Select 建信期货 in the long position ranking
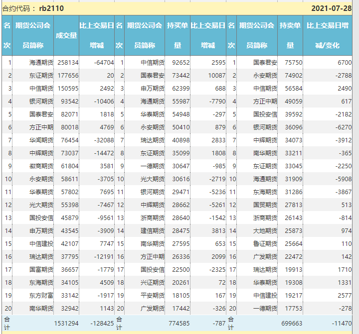The height and width of the screenshot is (334, 359). tap(153, 230)
